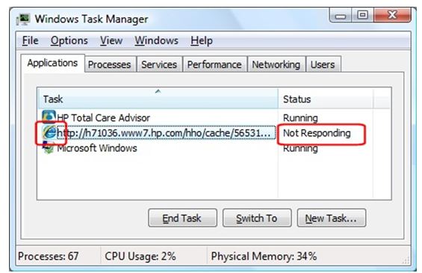
Task: Open the Help menu
Action: 202,40
